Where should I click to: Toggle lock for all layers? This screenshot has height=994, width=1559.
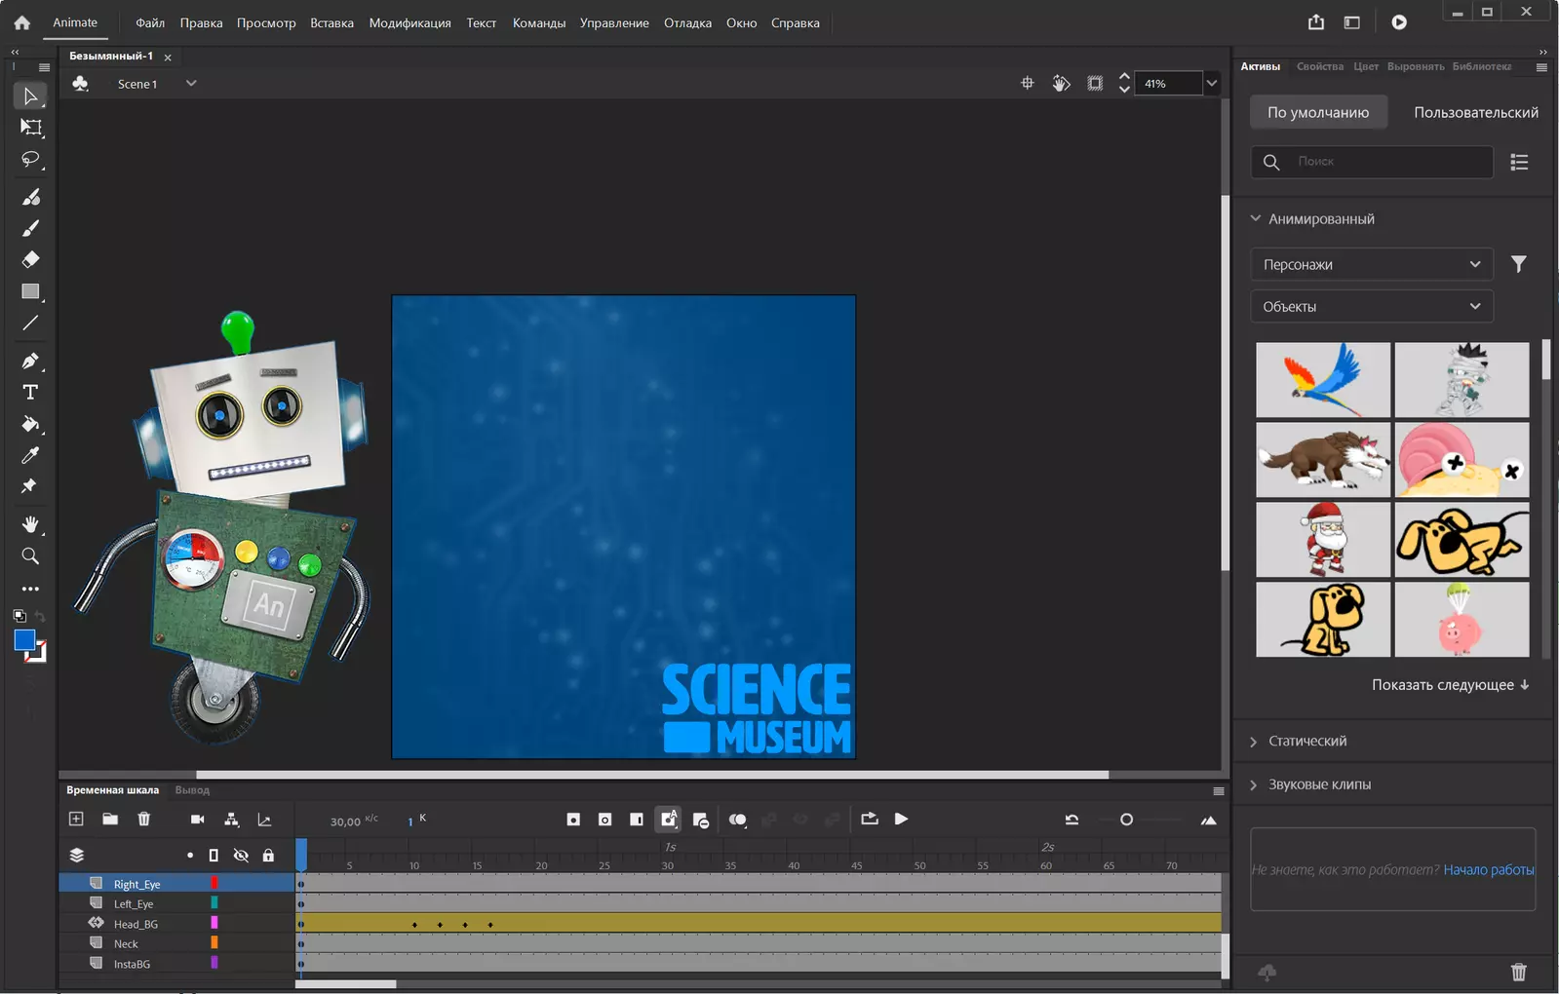pyautogui.click(x=268, y=856)
